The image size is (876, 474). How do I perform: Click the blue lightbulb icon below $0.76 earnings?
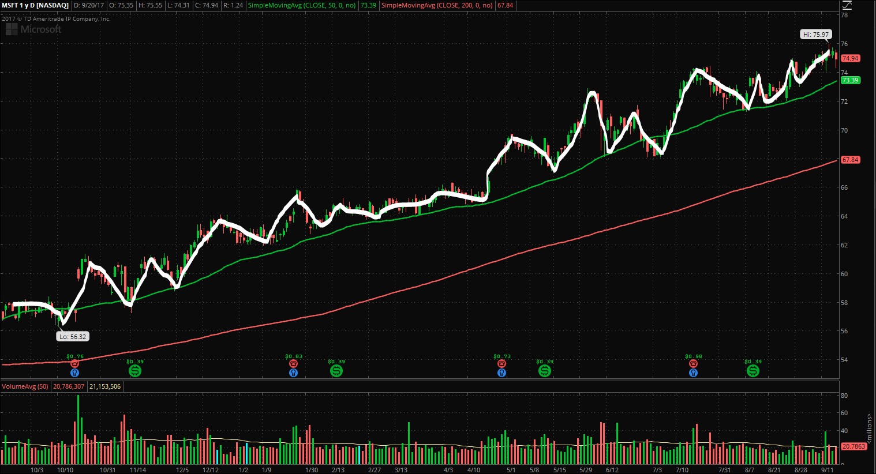74,373
